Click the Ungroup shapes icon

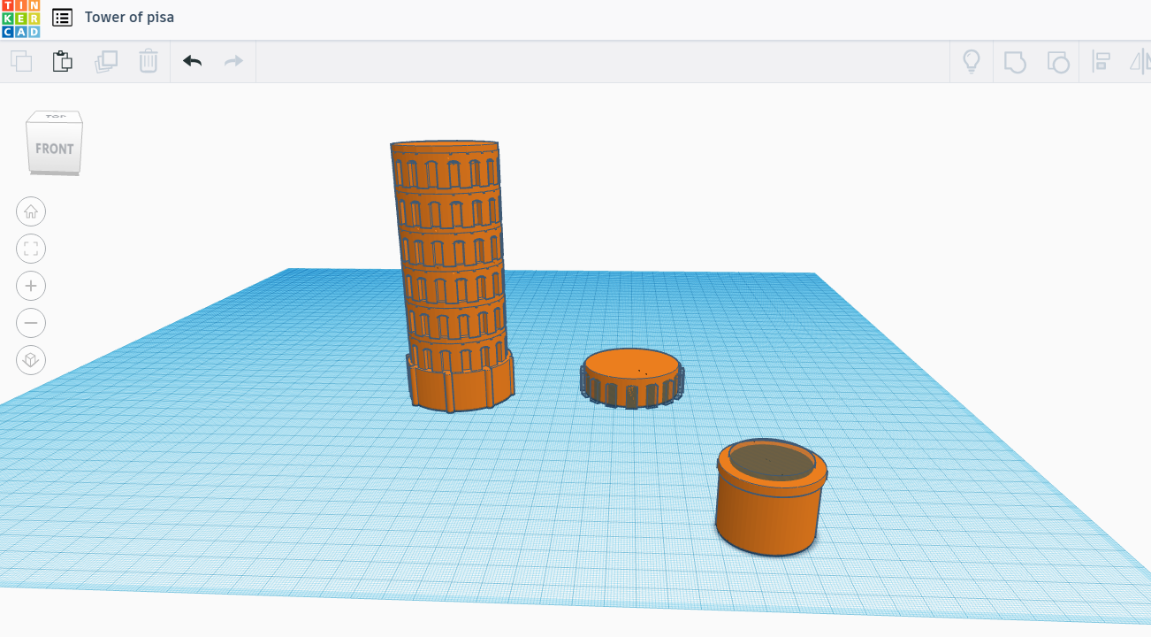pos(1058,61)
